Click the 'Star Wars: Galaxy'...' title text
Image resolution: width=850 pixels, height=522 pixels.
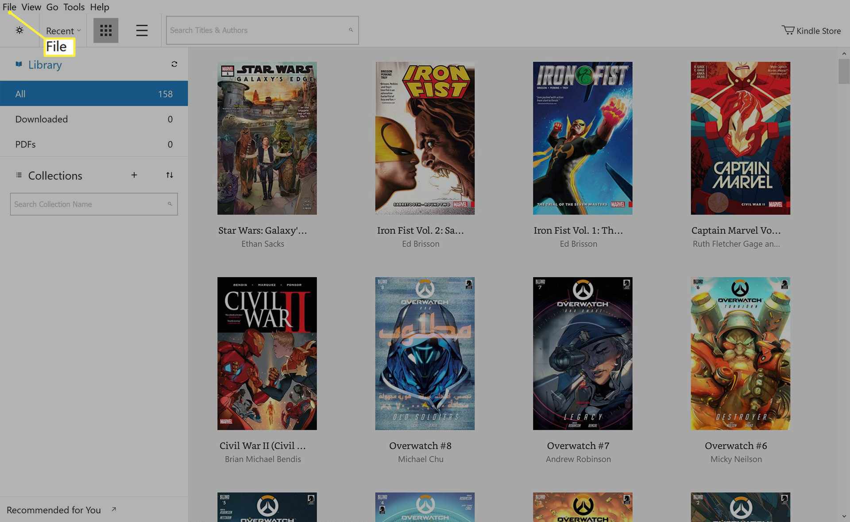pyautogui.click(x=263, y=230)
